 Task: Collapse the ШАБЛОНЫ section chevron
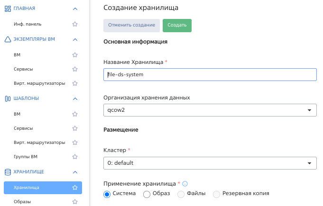click(75, 99)
